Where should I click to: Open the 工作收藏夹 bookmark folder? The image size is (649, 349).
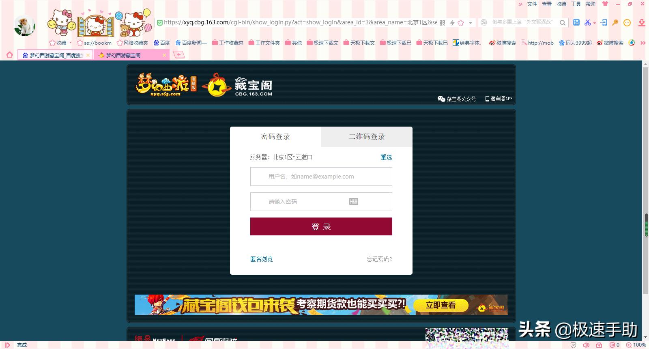click(x=228, y=43)
